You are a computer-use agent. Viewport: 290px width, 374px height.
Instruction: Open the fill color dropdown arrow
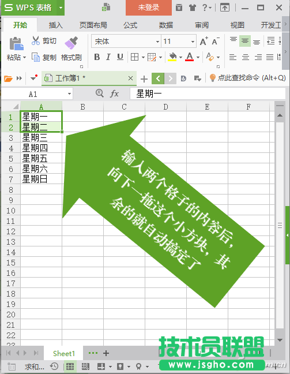[x=180, y=57]
